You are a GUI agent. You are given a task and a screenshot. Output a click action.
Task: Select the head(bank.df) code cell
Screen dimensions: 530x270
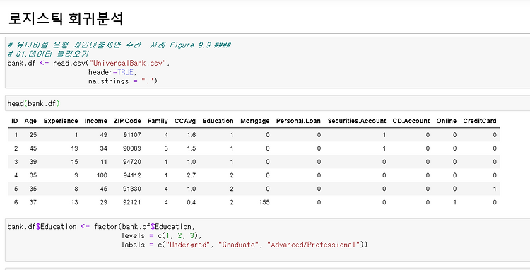[267, 103]
